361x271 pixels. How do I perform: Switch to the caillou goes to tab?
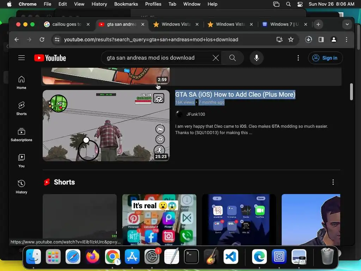(x=67, y=24)
